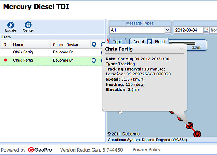Open the calendar picker beside 2012-08-04
The height and width of the screenshot is (155, 217).
coord(206,30)
